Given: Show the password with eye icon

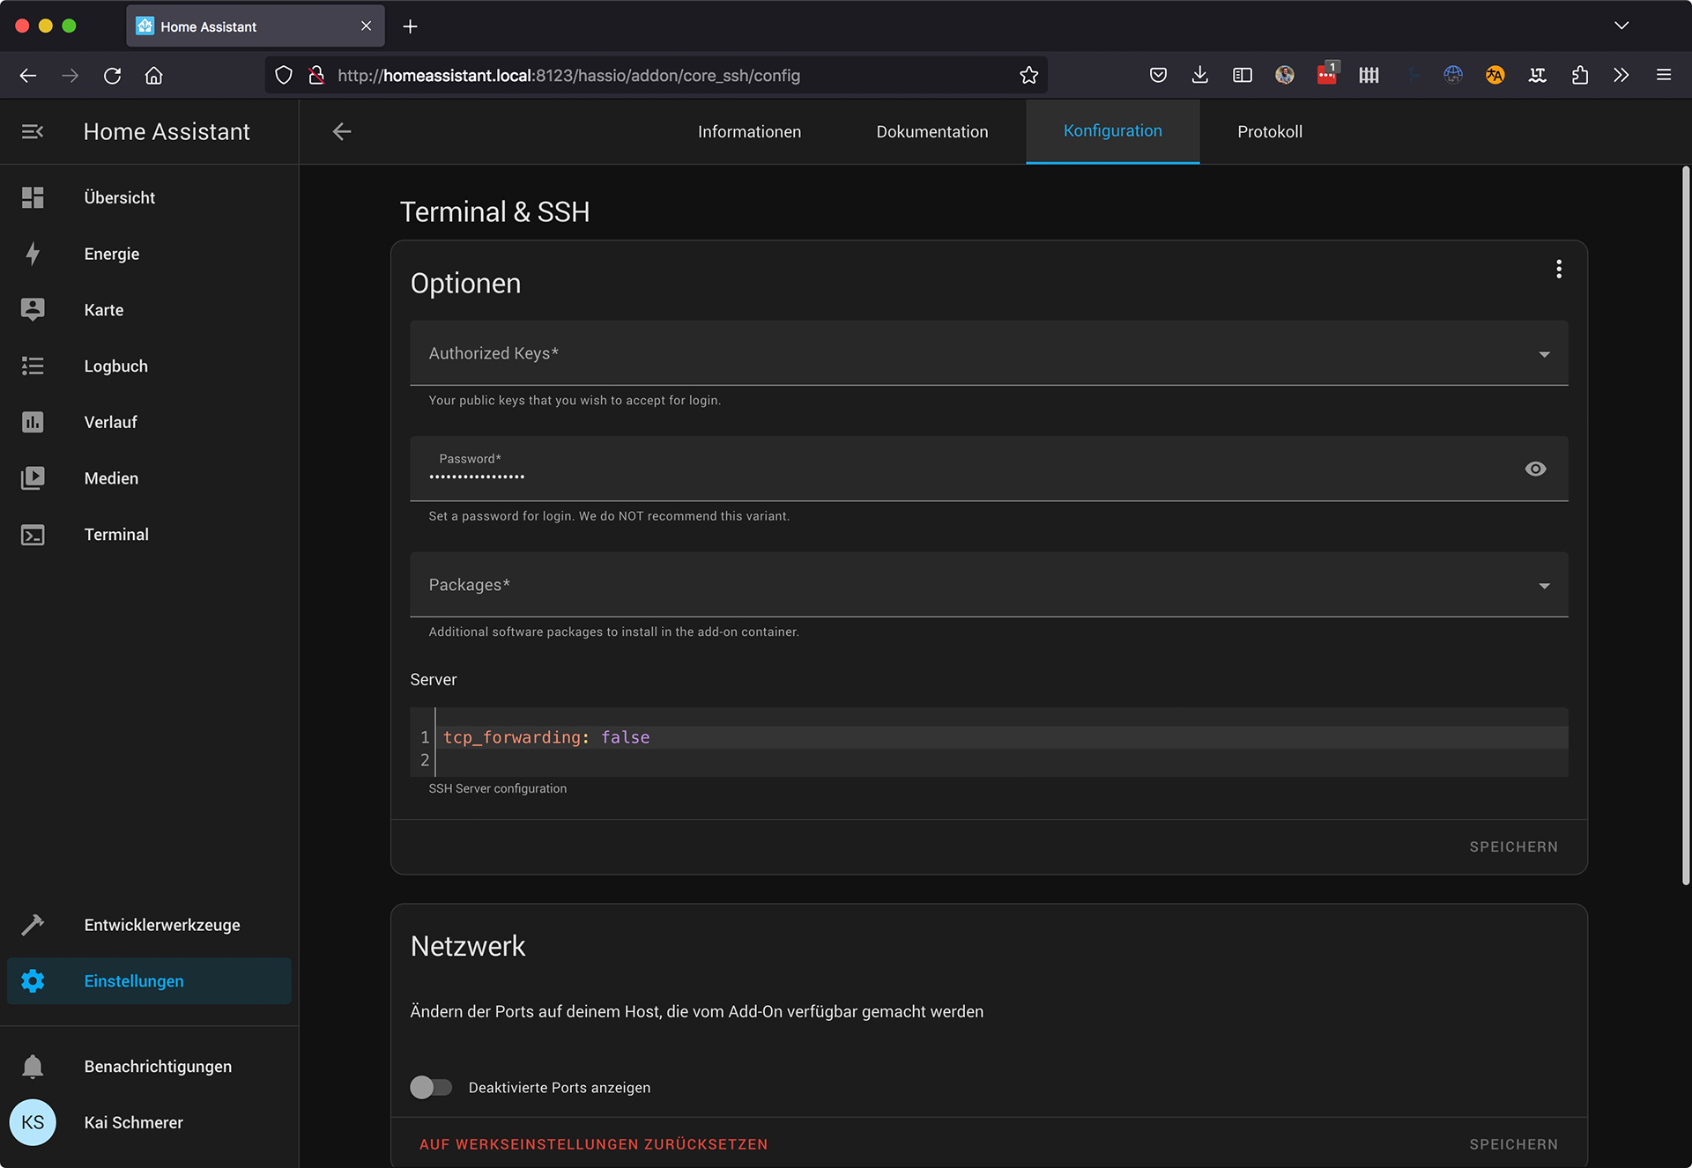Looking at the screenshot, I should click(1535, 469).
